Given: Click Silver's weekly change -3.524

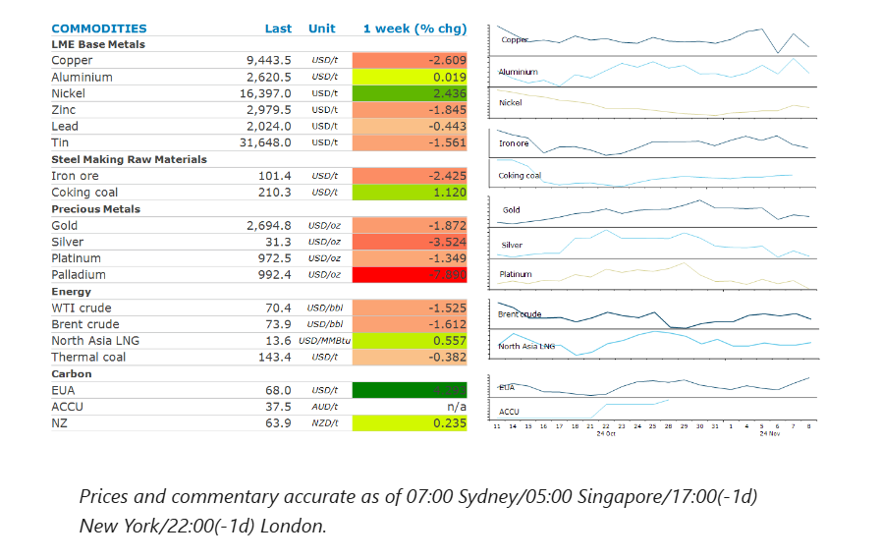Looking at the screenshot, I should [410, 242].
